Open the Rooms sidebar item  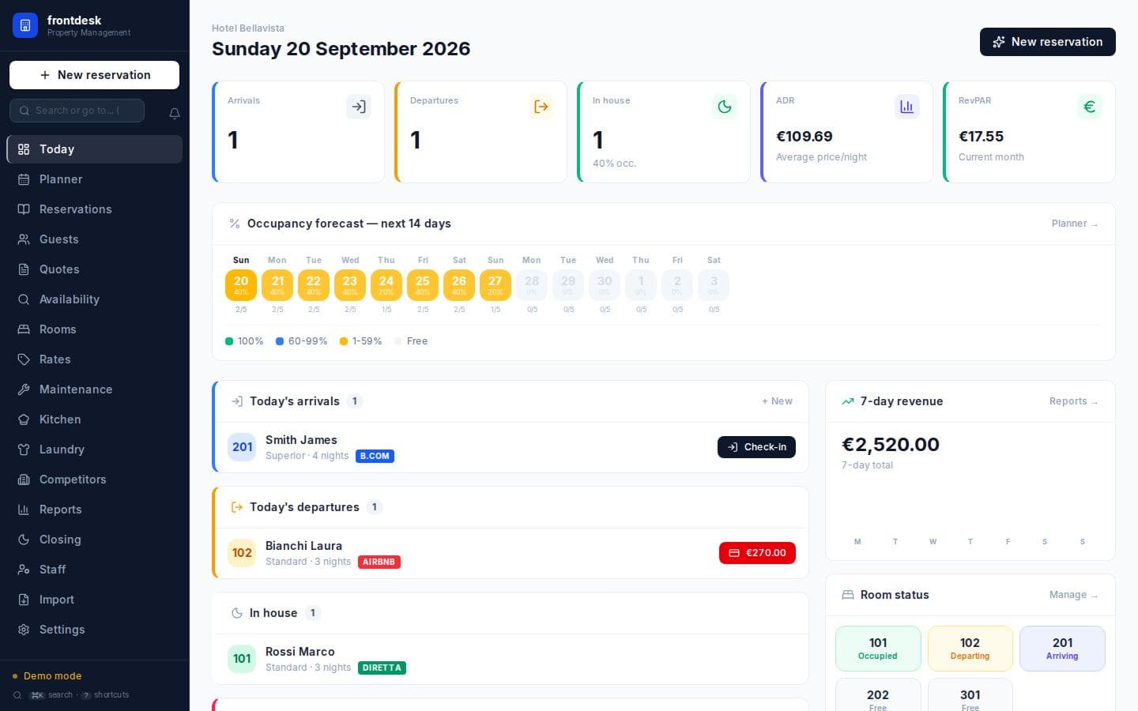pos(94,329)
